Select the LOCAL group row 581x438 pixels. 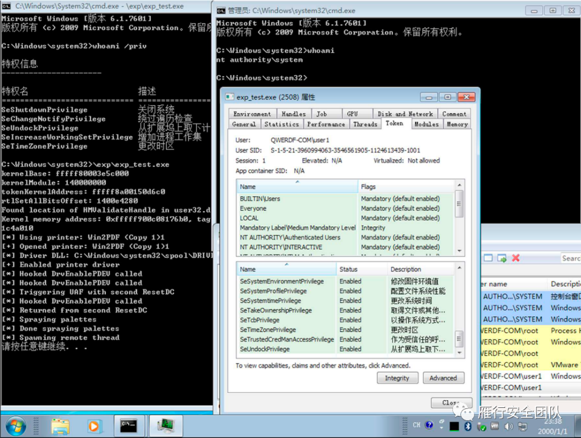coord(345,218)
